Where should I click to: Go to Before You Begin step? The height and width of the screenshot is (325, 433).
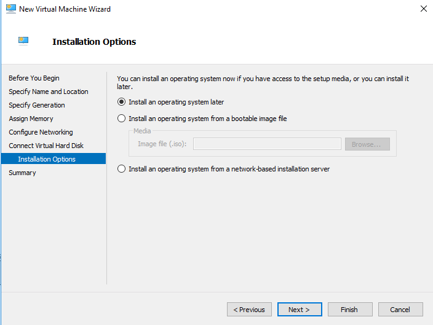[x=34, y=78]
